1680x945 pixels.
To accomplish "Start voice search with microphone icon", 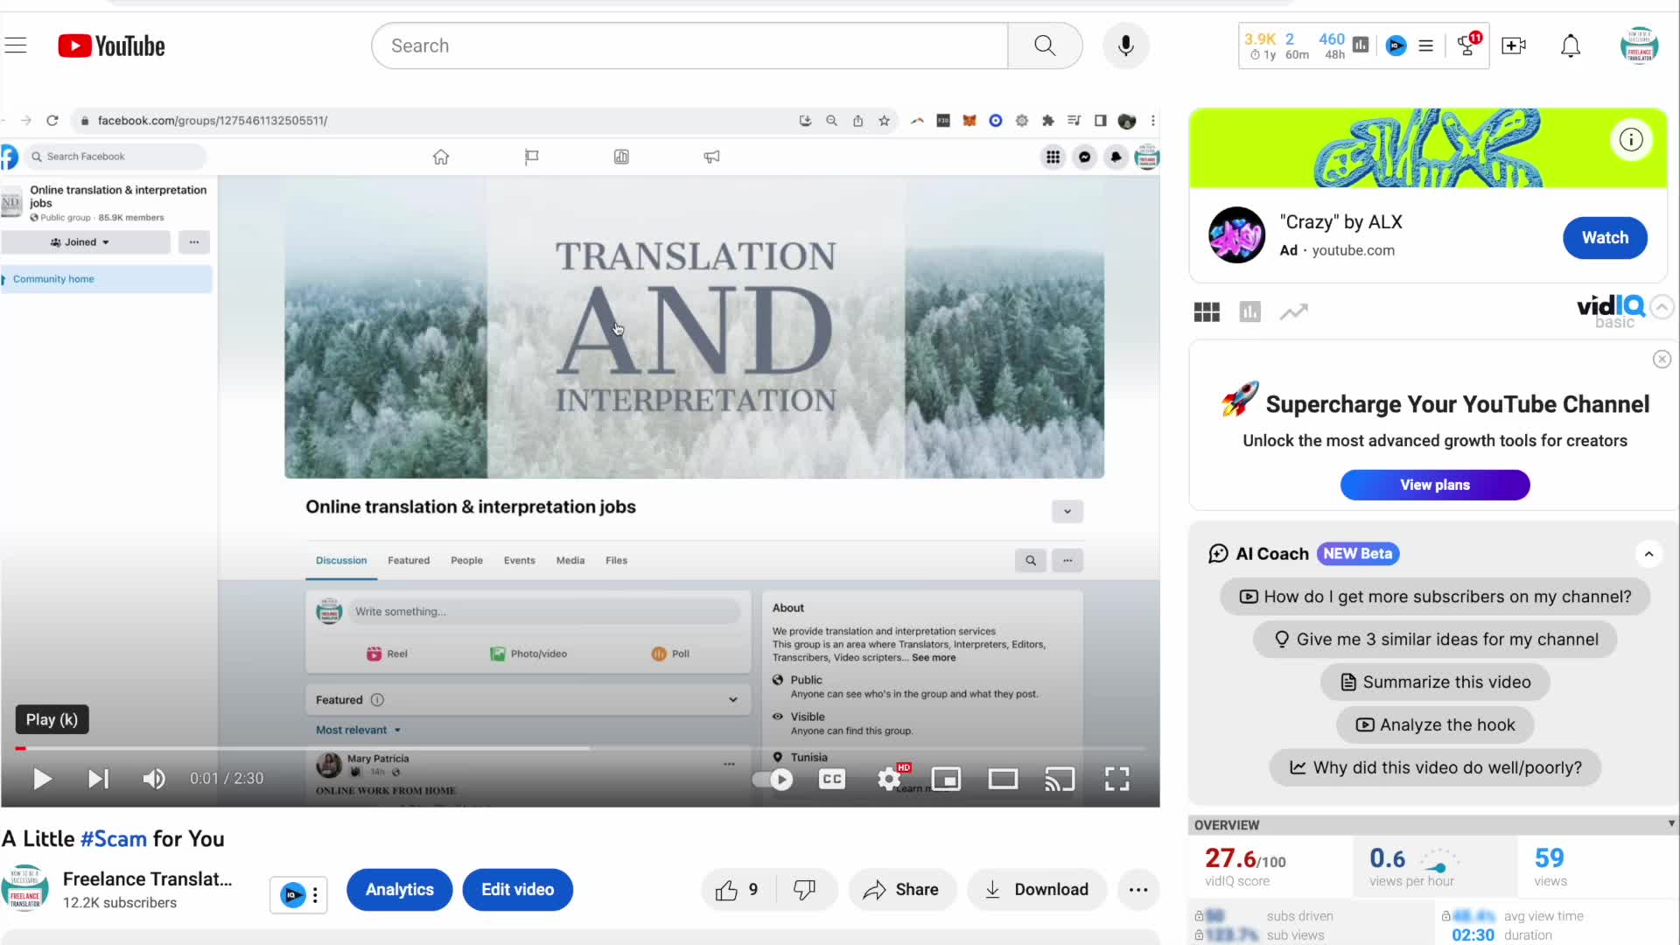I will [1125, 45].
